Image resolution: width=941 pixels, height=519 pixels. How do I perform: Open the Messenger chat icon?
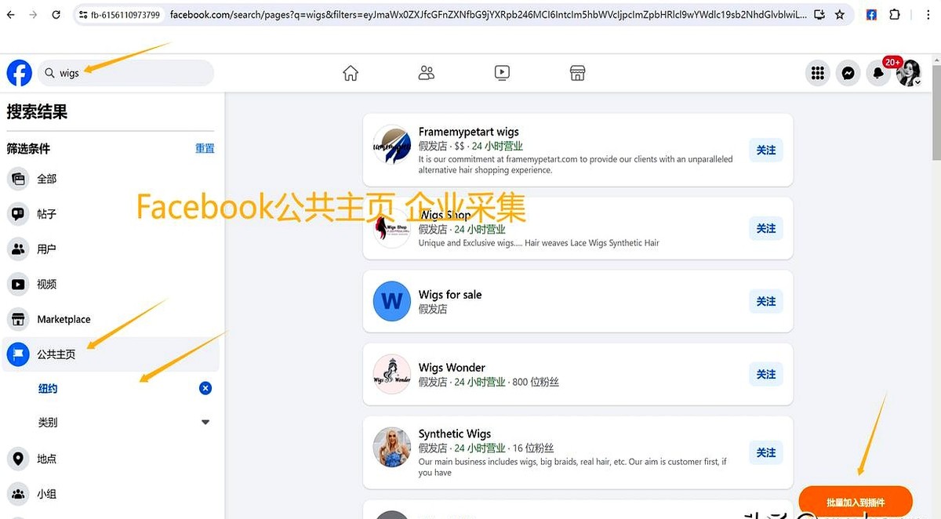pyautogui.click(x=848, y=73)
